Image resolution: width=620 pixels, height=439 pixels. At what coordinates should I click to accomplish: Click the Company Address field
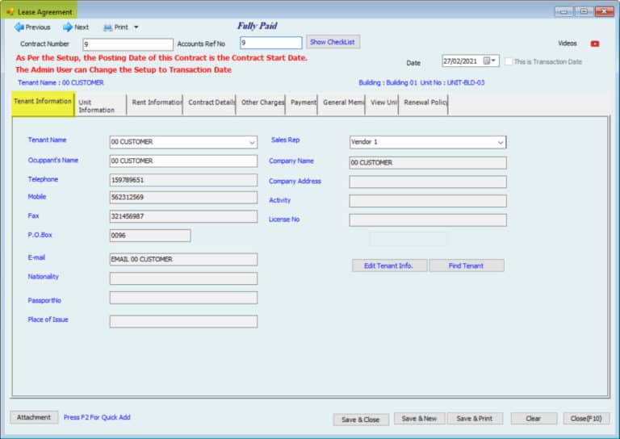click(x=428, y=182)
